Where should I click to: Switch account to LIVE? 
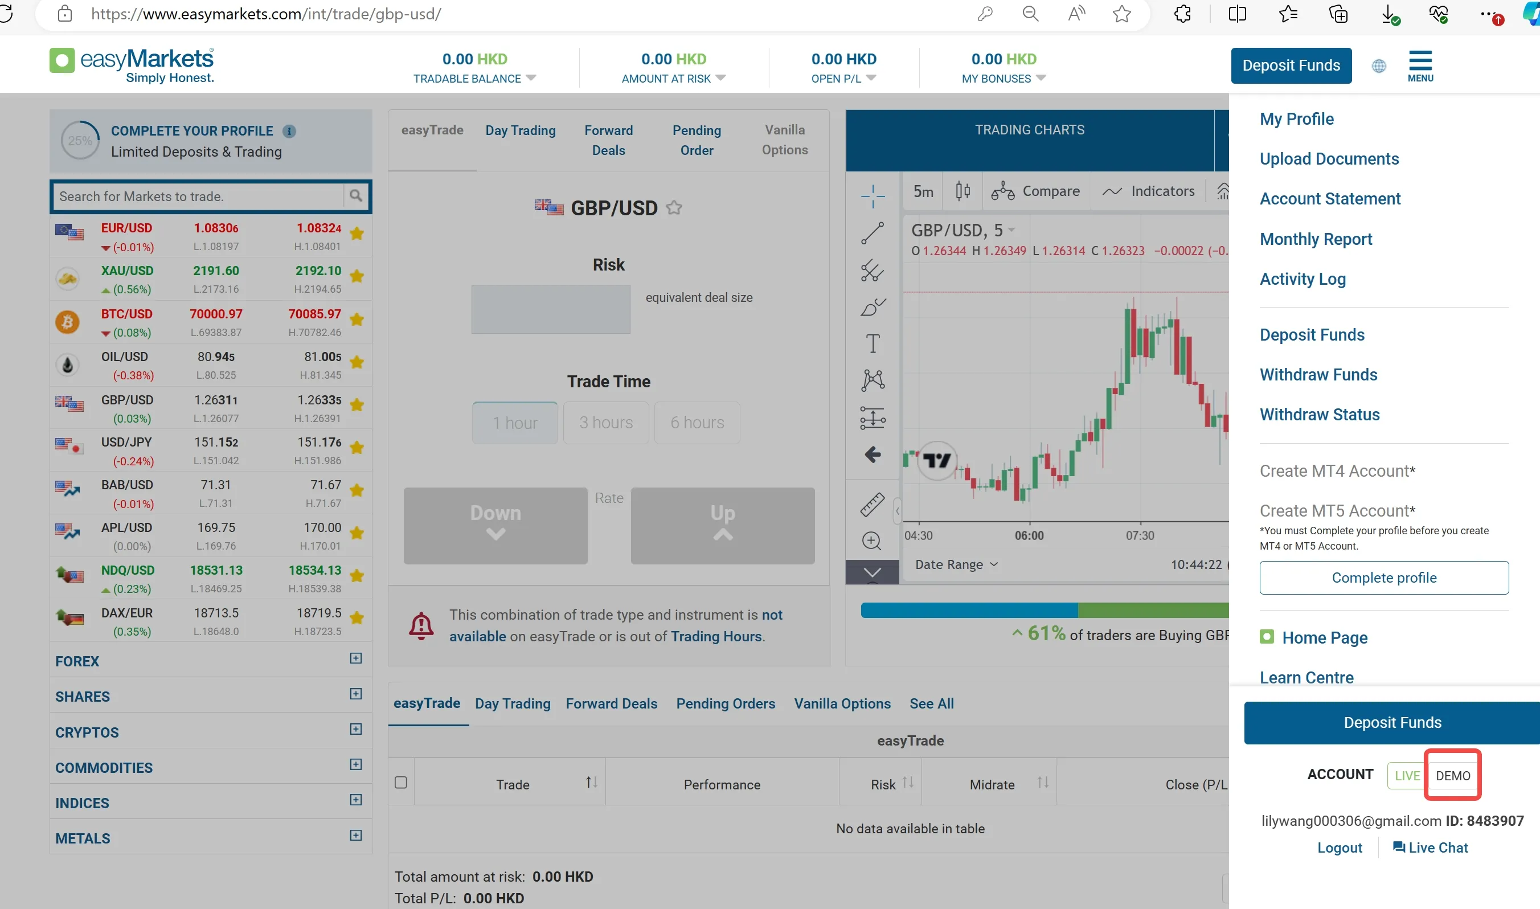point(1407,776)
